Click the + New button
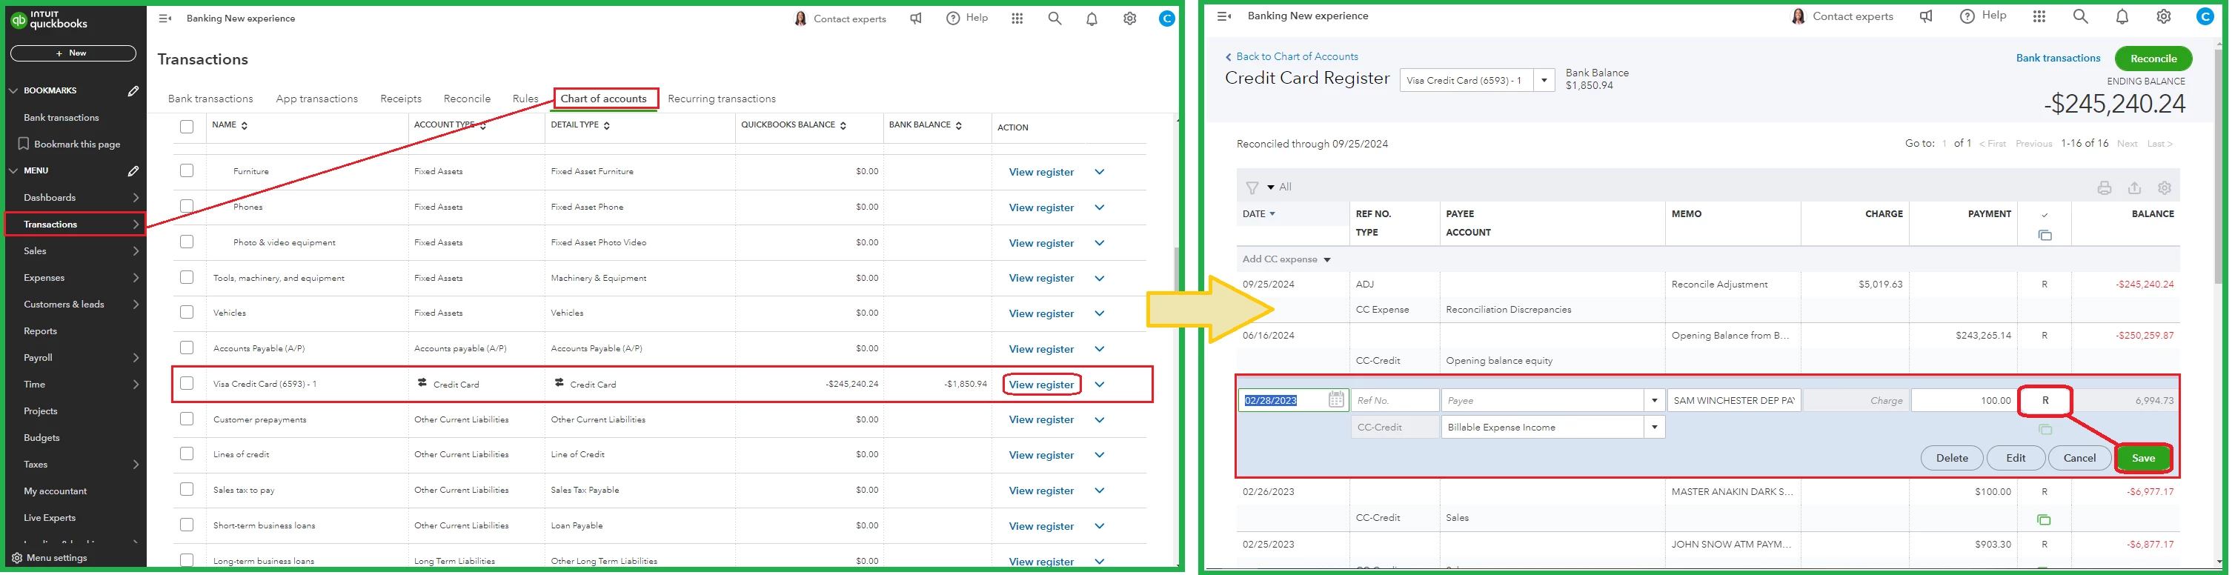Image resolution: width=2232 pixels, height=575 pixels. [73, 53]
